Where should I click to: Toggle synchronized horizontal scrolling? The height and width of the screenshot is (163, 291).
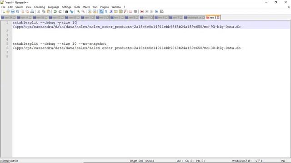[95, 11]
